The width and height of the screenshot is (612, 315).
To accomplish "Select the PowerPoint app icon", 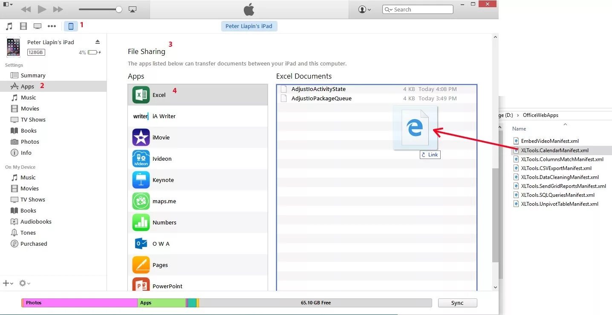I will point(141,284).
